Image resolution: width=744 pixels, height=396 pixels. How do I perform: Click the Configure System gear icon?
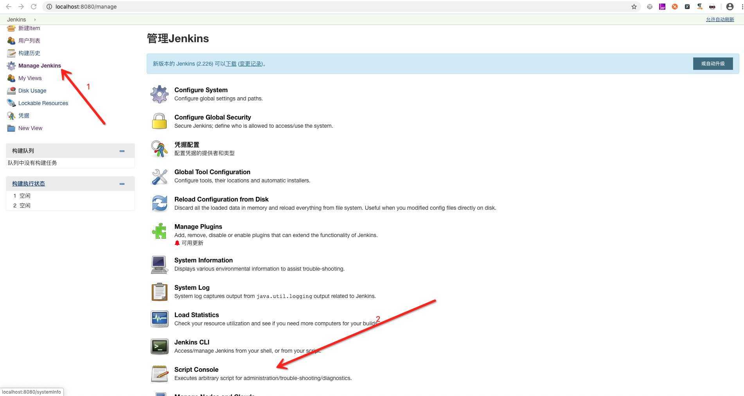160,94
